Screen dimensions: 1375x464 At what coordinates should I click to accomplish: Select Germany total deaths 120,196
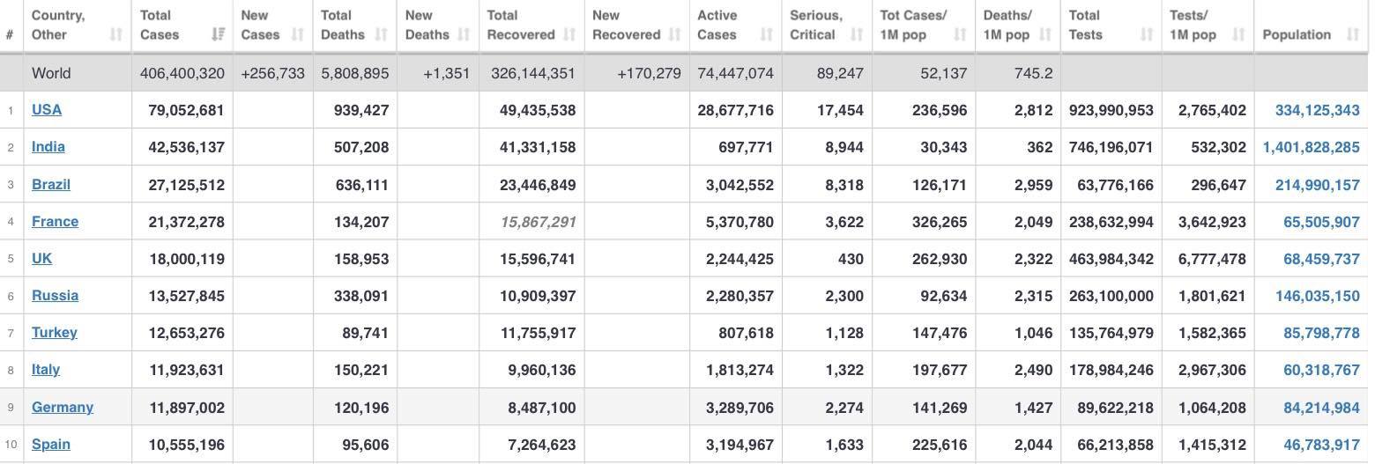pyautogui.click(x=360, y=408)
